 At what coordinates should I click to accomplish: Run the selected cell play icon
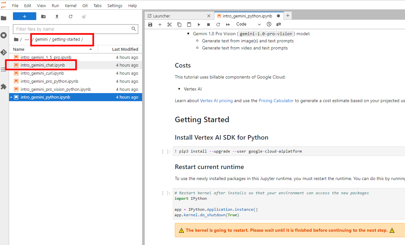(x=199, y=24)
